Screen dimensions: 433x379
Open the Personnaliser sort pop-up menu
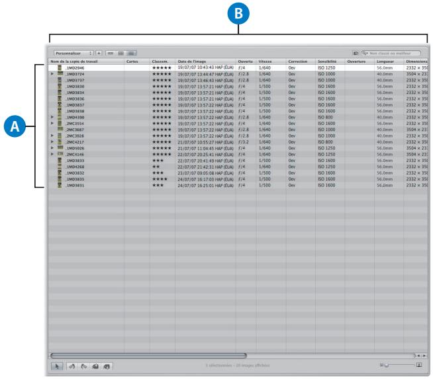pyautogui.click(x=73, y=53)
